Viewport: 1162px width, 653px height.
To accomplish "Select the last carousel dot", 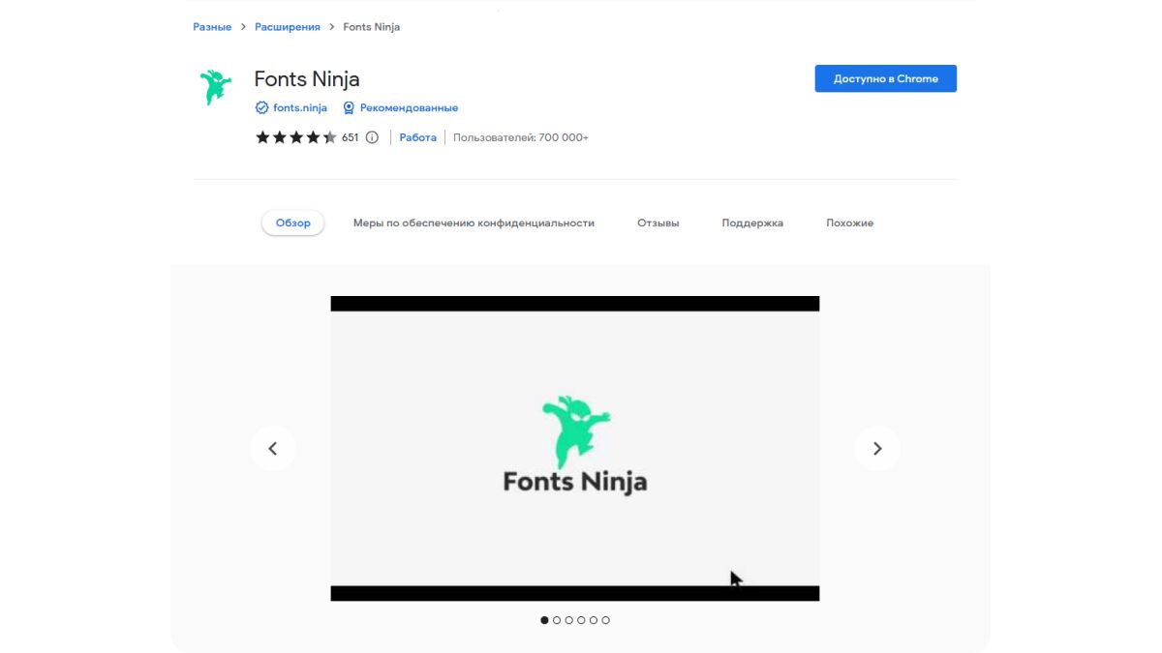I will click(x=606, y=620).
